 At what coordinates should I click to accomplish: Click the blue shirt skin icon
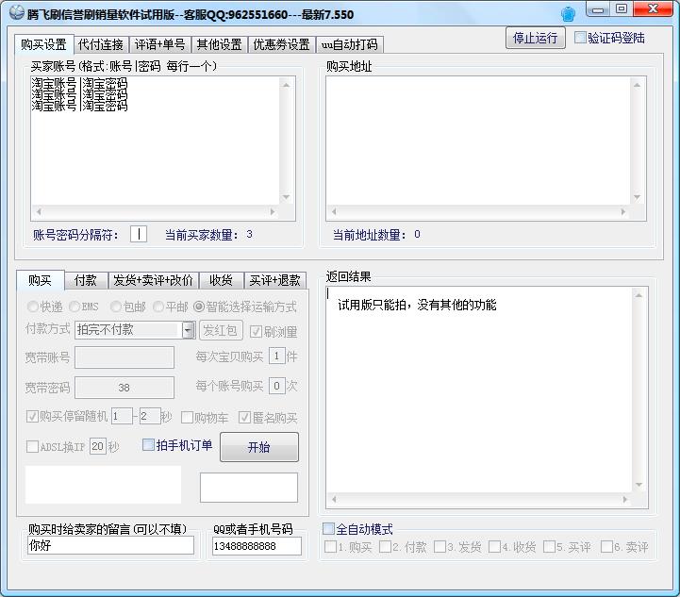568,14
